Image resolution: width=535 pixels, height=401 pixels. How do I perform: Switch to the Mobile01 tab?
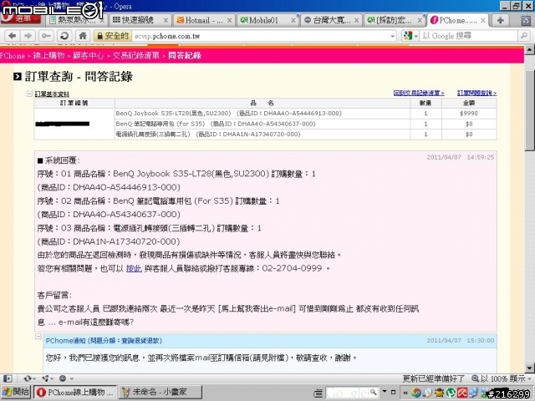pos(267,20)
